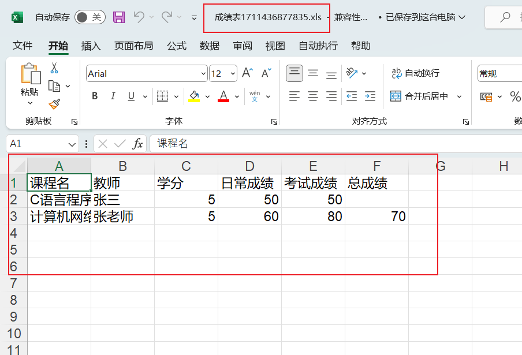Toggle Italic formatting
Viewport: 522px width, 355px height.
(x=113, y=96)
